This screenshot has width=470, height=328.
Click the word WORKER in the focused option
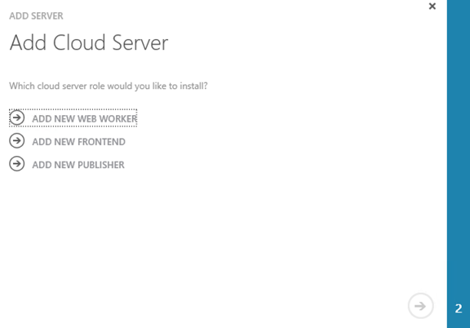[x=118, y=119]
